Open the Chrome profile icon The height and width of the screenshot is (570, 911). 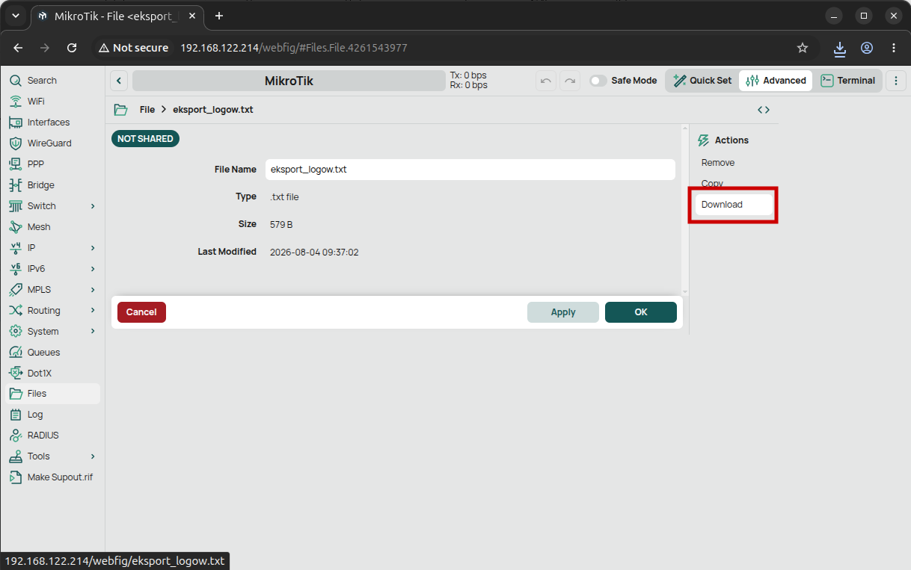click(867, 48)
